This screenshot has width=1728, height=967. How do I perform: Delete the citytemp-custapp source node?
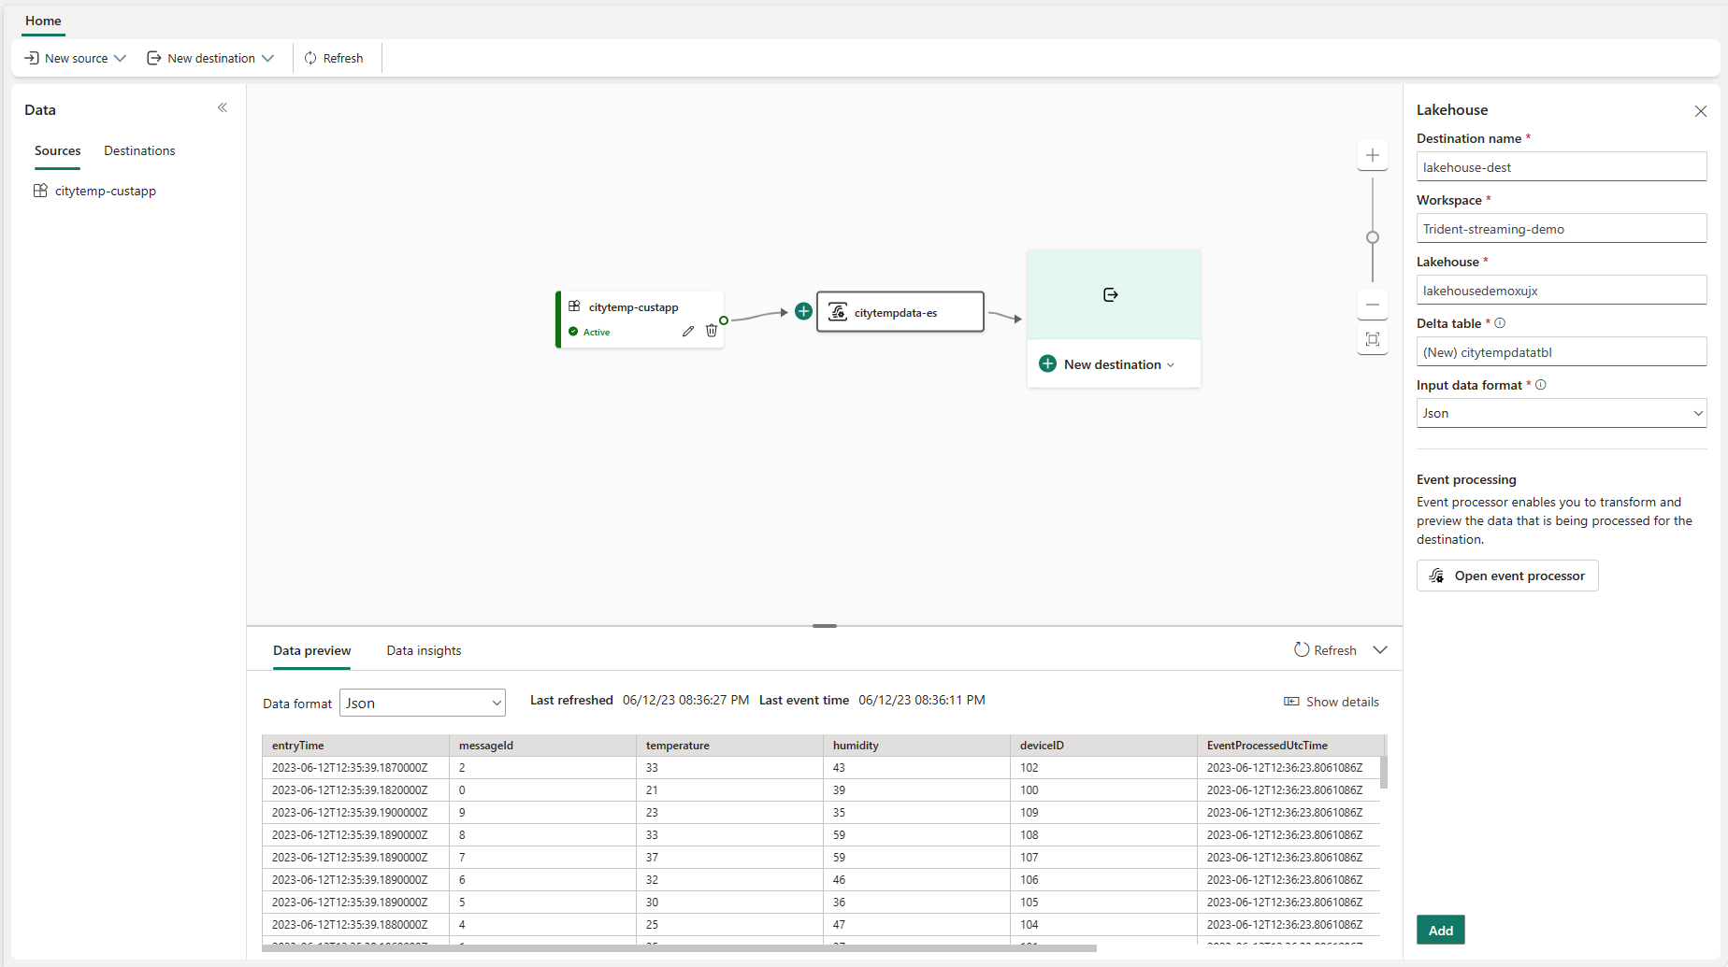pos(712,331)
